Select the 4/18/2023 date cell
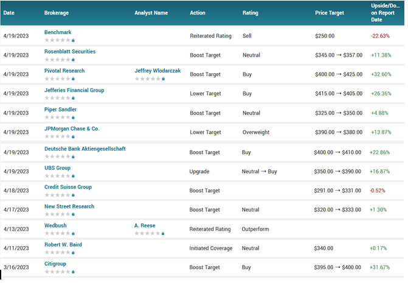This screenshot has height=285, width=408. [x=16, y=191]
